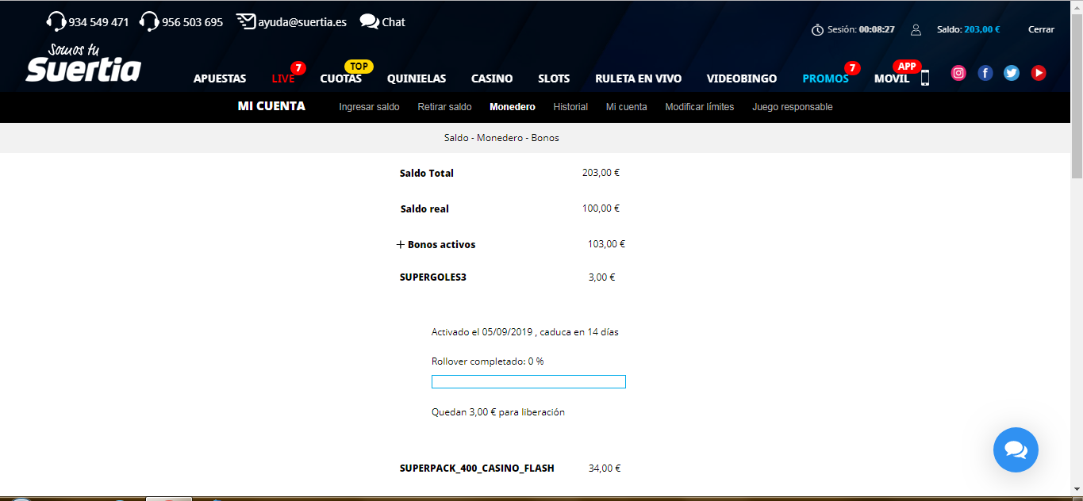
Task: Open the LIVE betting section
Action: [x=283, y=78]
